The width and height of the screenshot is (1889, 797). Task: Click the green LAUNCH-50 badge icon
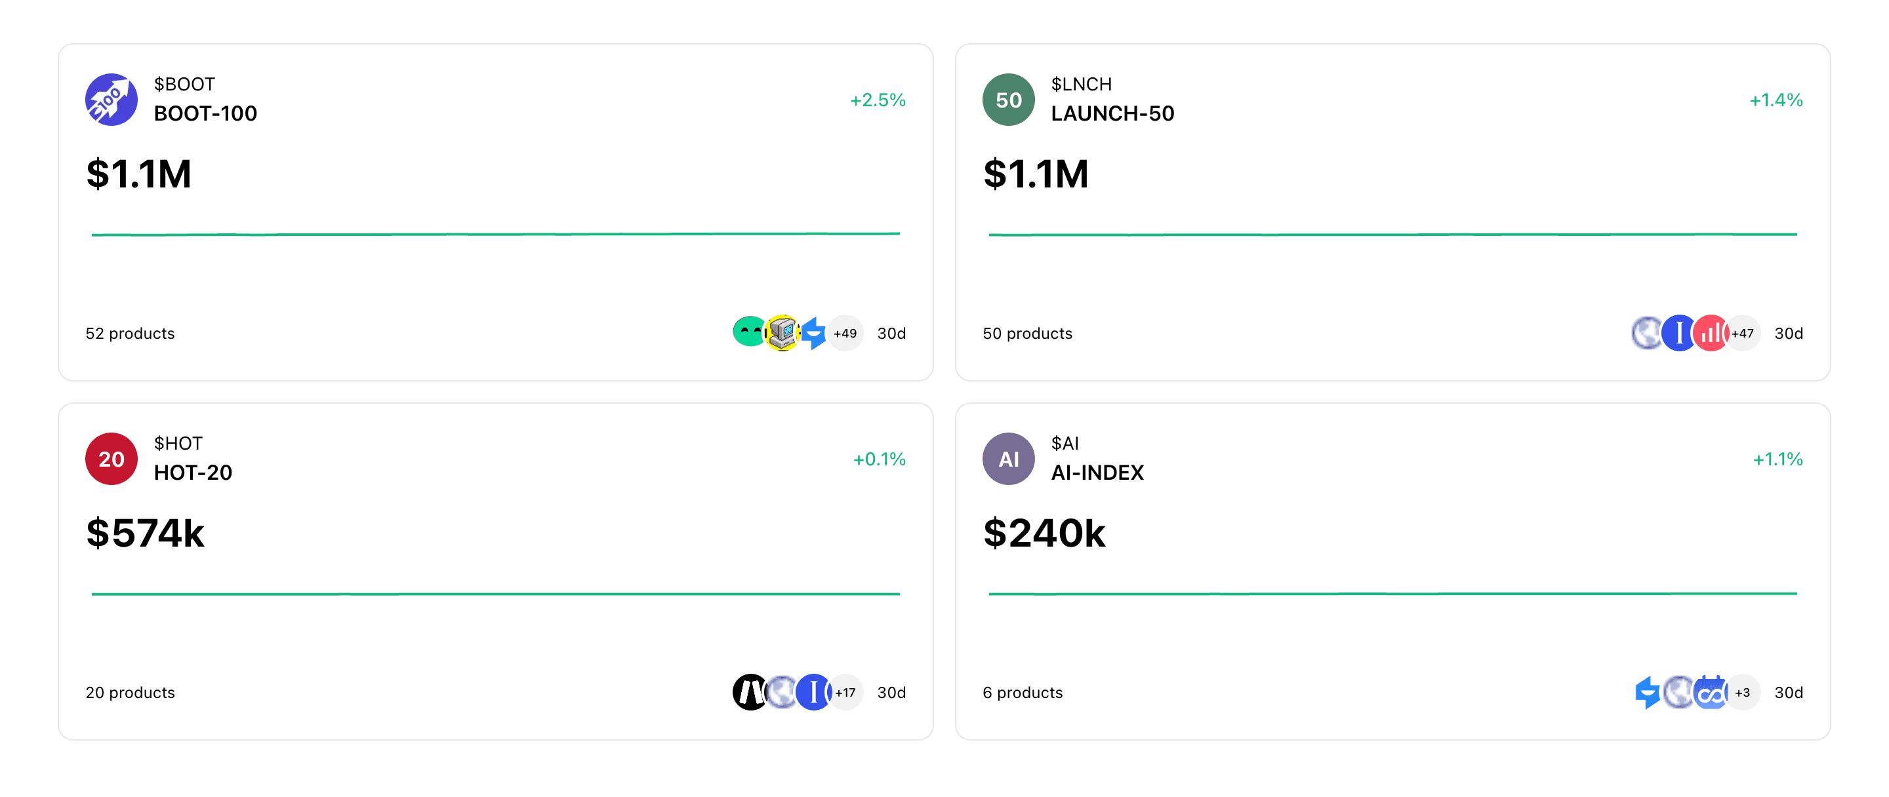(1008, 100)
